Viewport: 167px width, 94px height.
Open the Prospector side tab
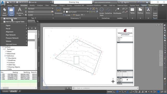point(39,34)
